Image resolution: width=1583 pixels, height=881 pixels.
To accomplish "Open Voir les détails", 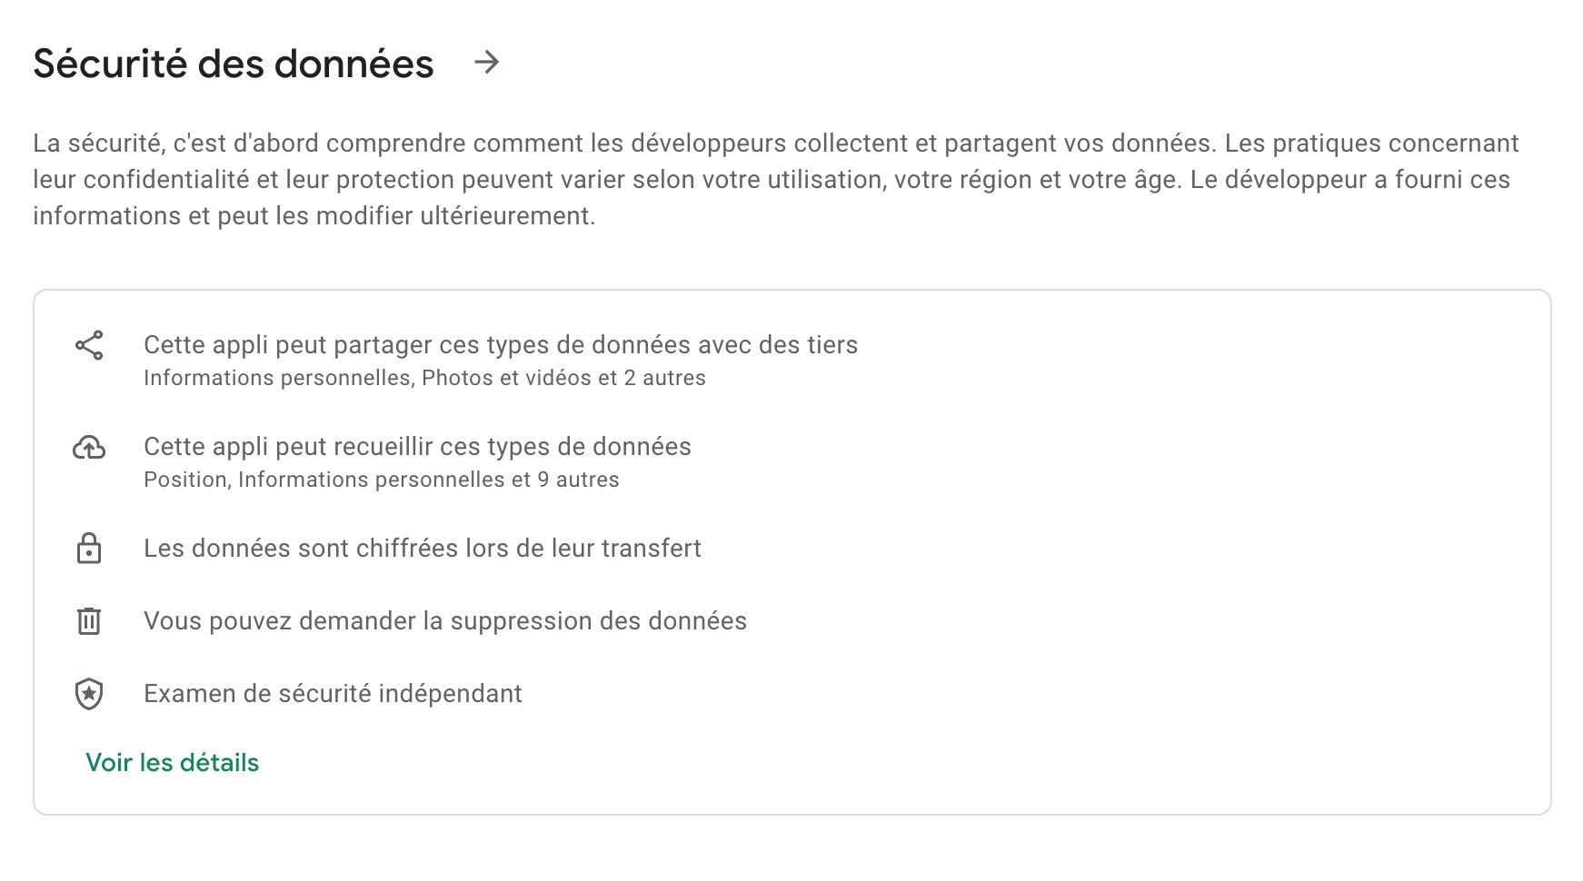I will pyautogui.click(x=172, y=763).
